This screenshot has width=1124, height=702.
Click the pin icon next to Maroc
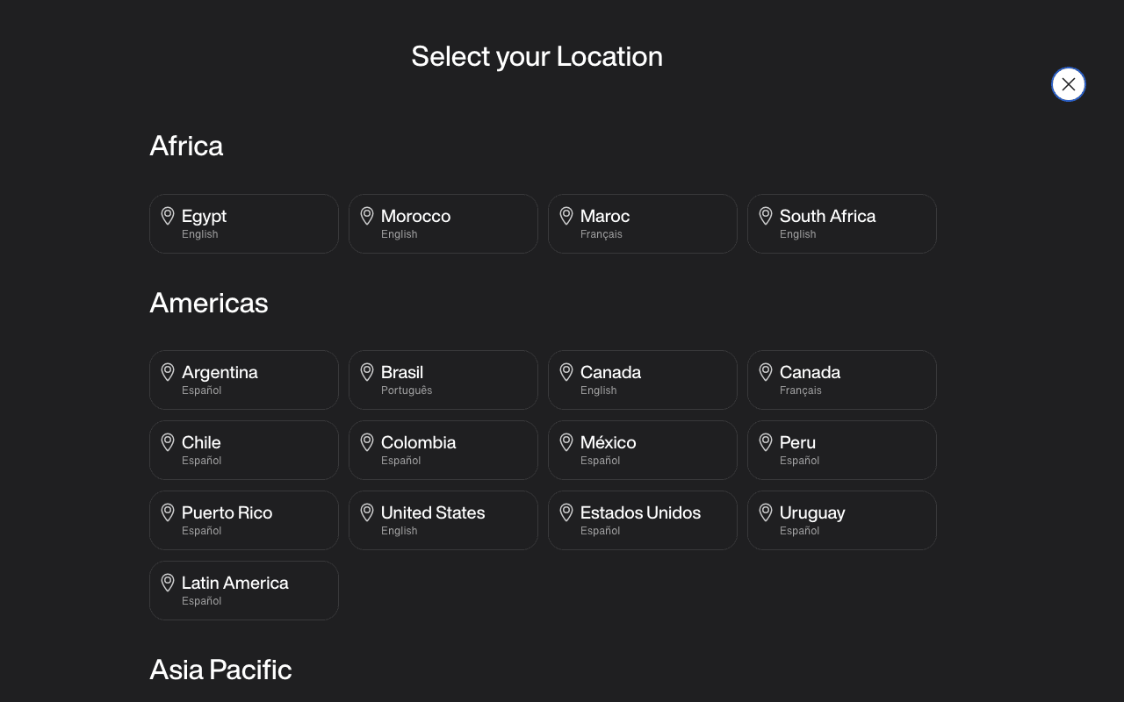pos(566,216)
